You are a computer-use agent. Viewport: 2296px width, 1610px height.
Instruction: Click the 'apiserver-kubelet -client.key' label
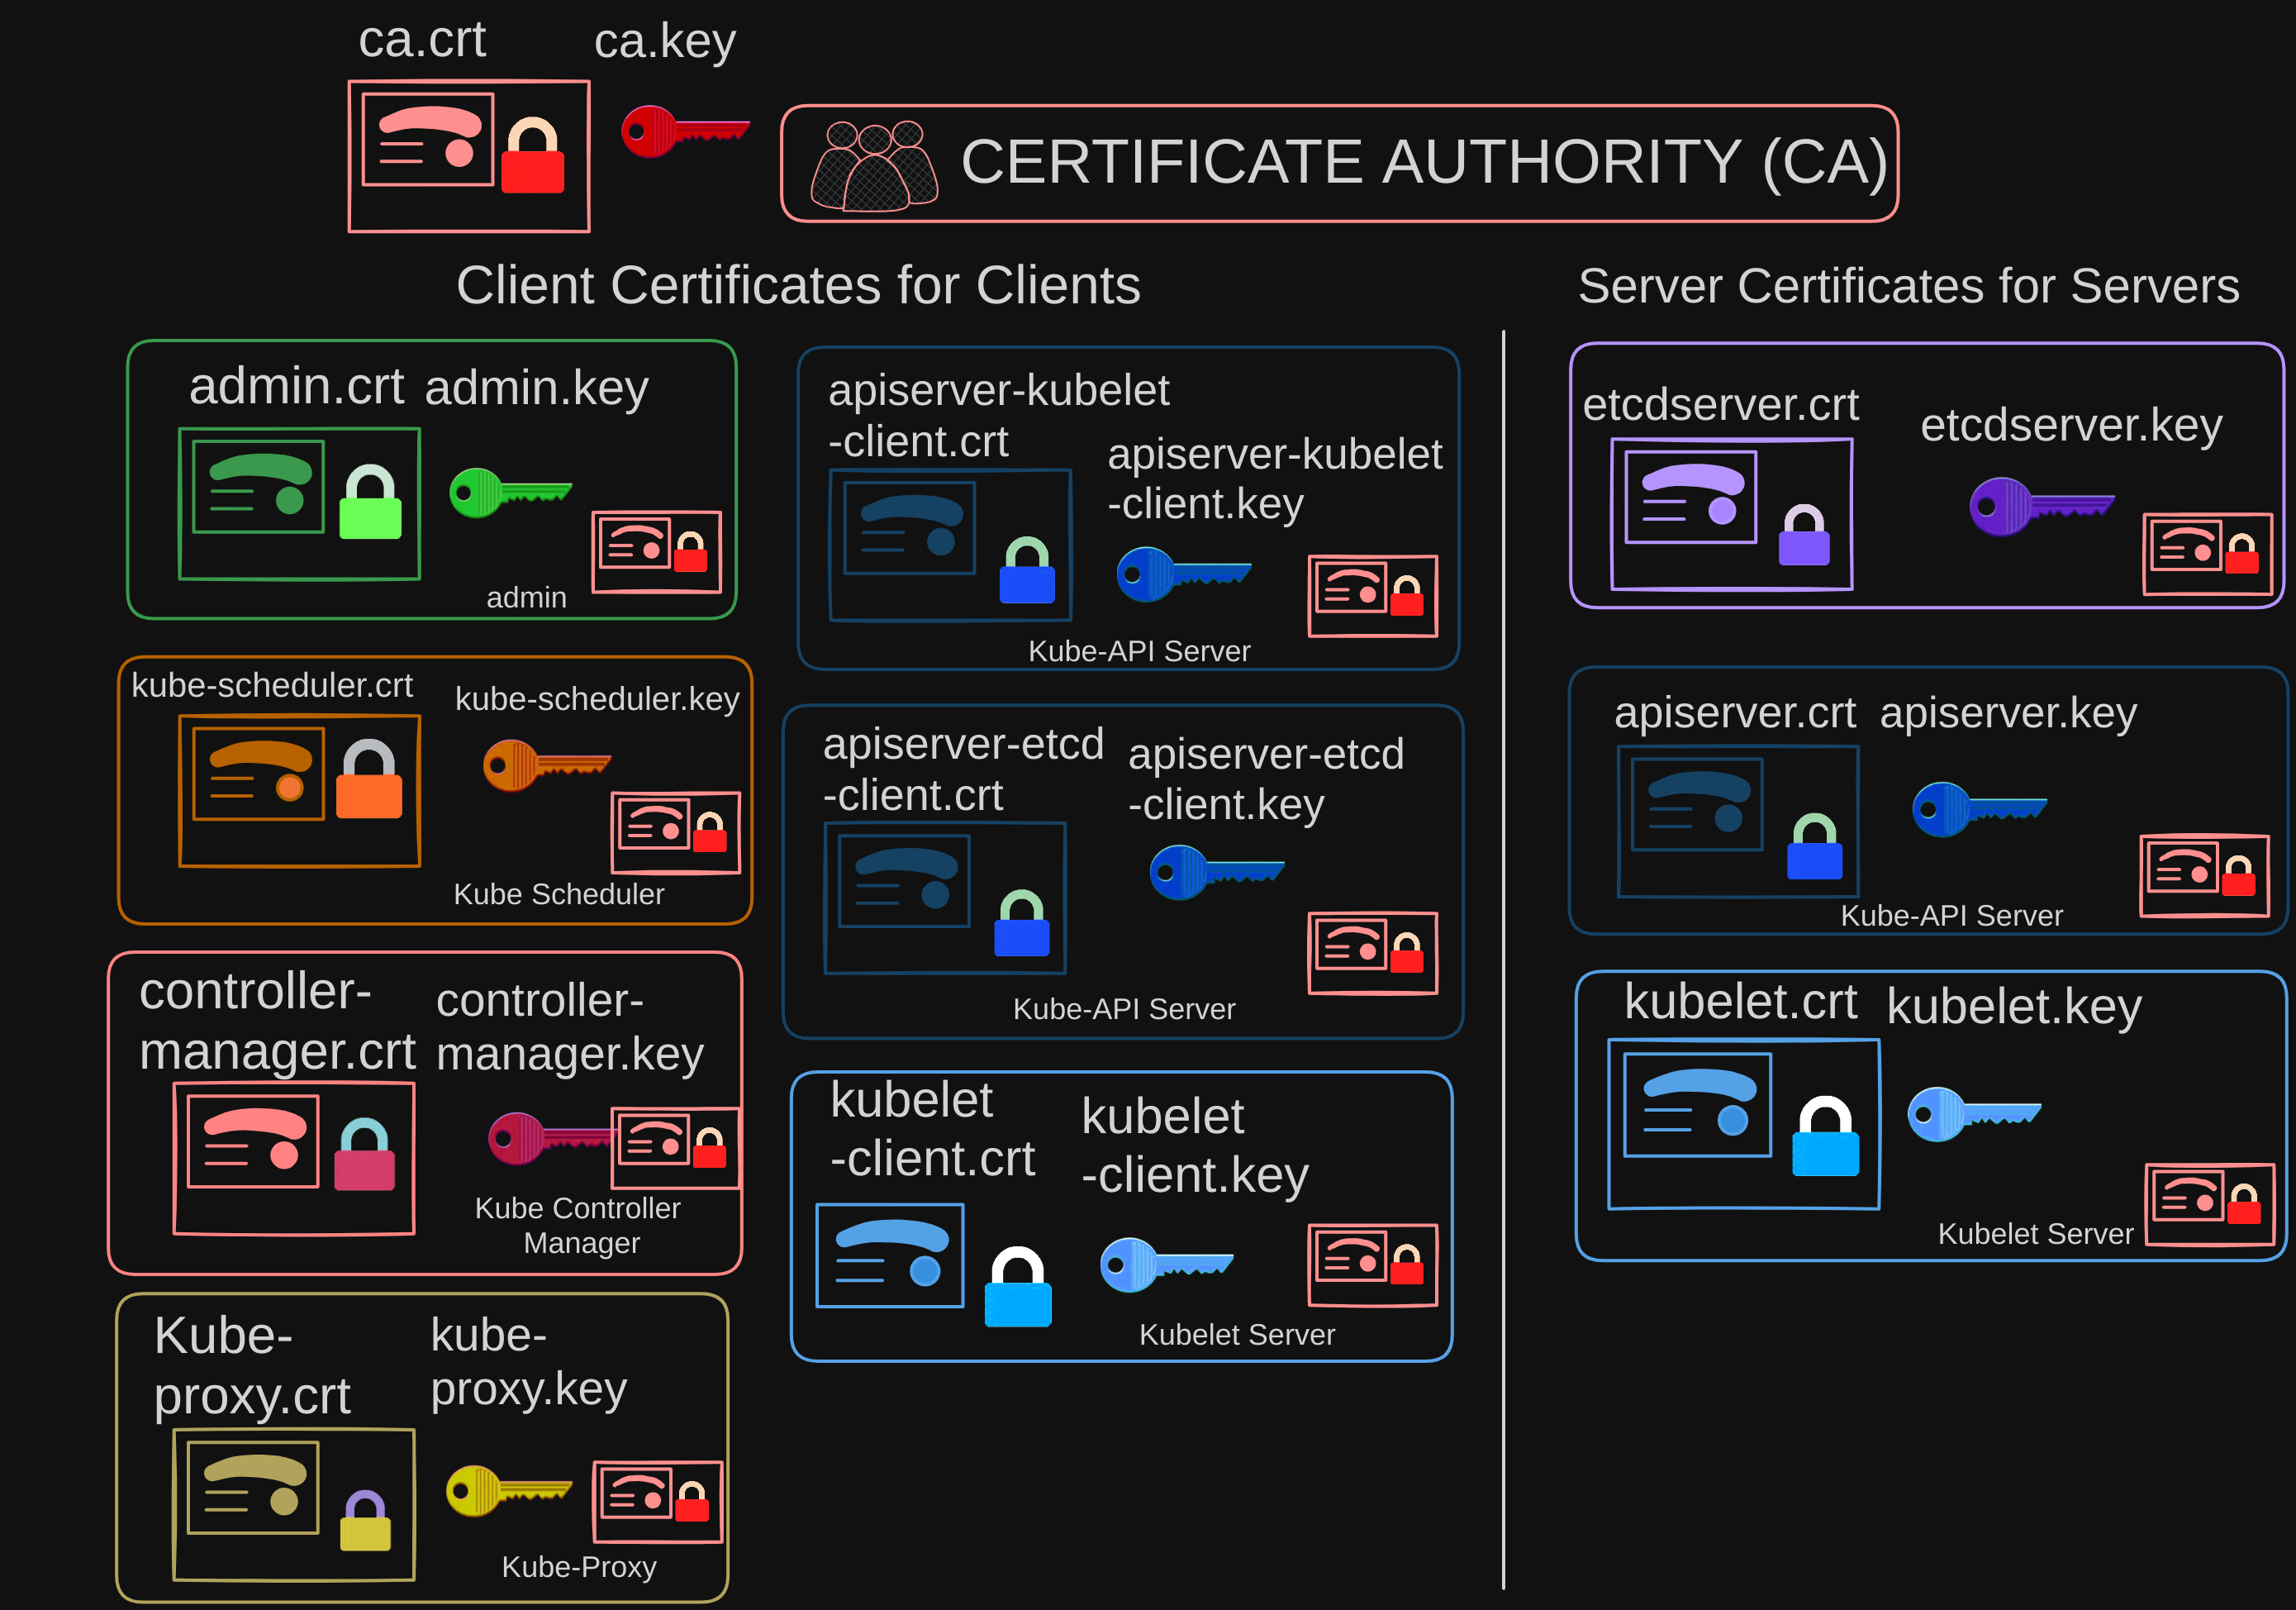tap(1275, 479)
